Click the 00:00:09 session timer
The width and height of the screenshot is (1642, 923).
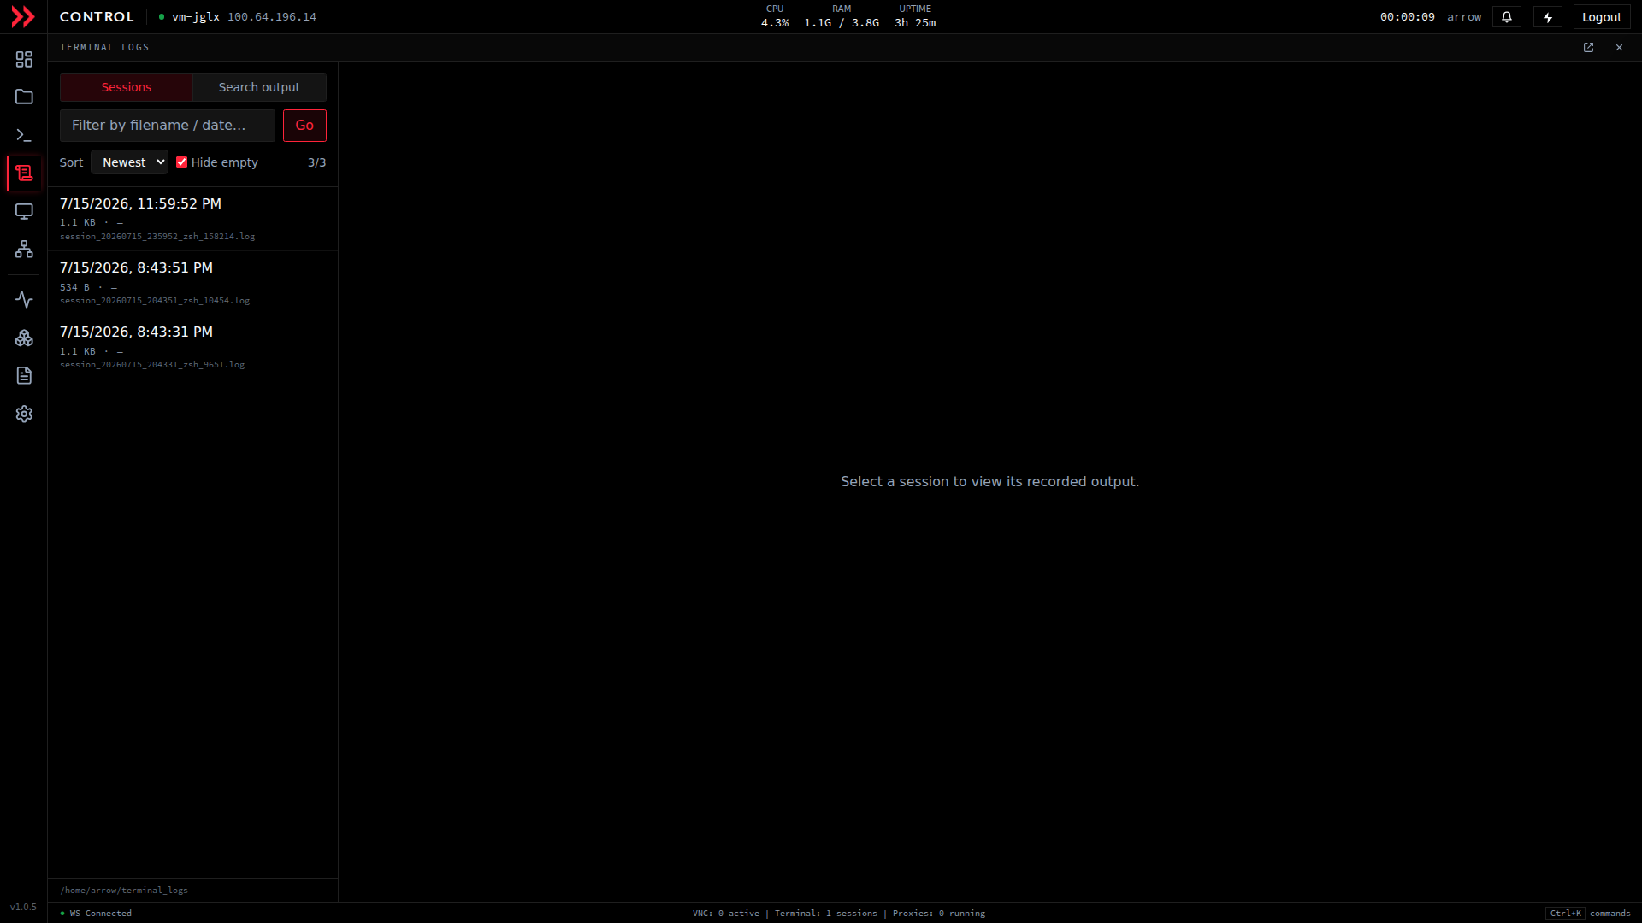tap(1407, 17)
